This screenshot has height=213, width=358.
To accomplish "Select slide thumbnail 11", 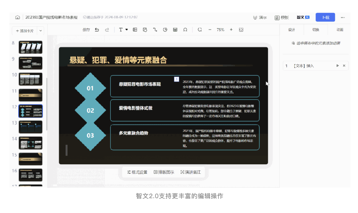I will (x=30, y=95).
